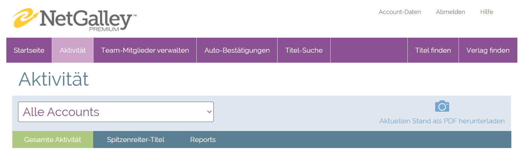522x153 pixels.
Task: Switch to Gesamte Aktivität tab
Action: tap(53, 140)
